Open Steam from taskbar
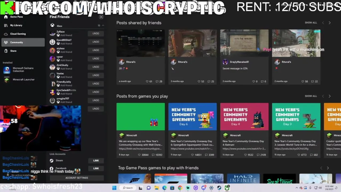 pos(219,188)
